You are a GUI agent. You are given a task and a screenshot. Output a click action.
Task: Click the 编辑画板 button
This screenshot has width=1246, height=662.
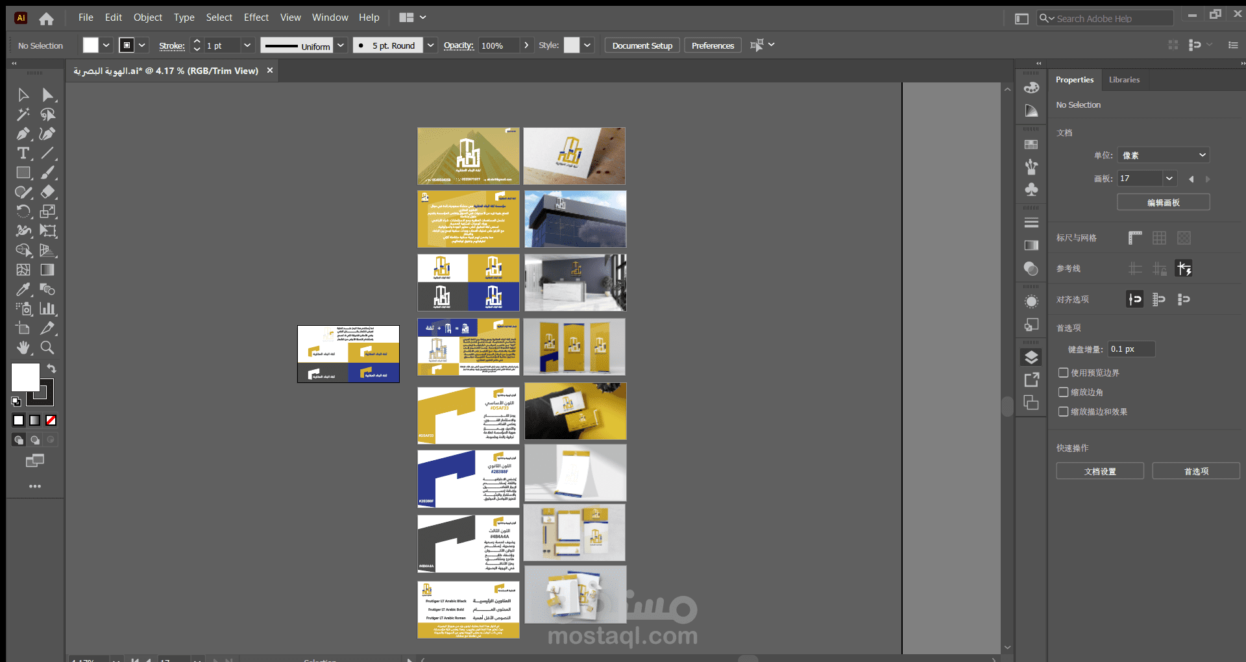(x=1164, y=202)
